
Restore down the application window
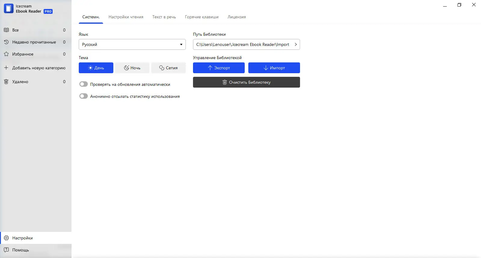click(x=459, y=5)
